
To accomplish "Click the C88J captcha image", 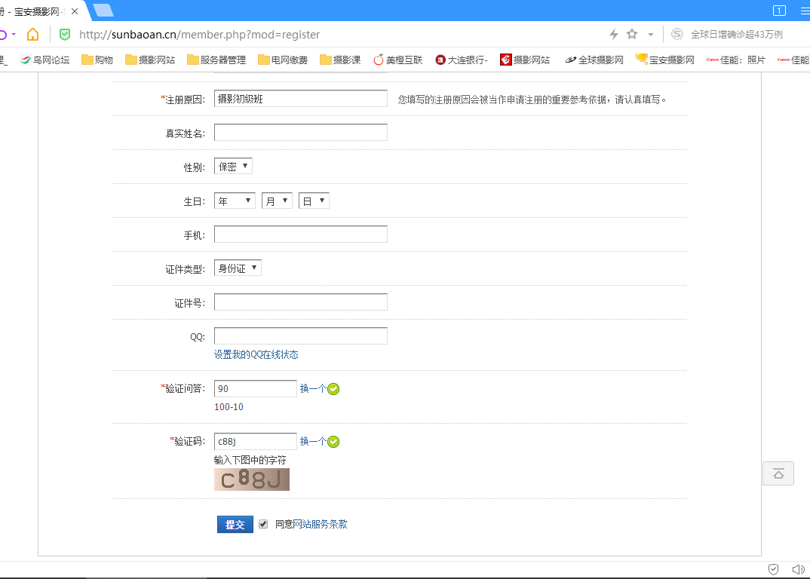I will [x=252, y=479].
